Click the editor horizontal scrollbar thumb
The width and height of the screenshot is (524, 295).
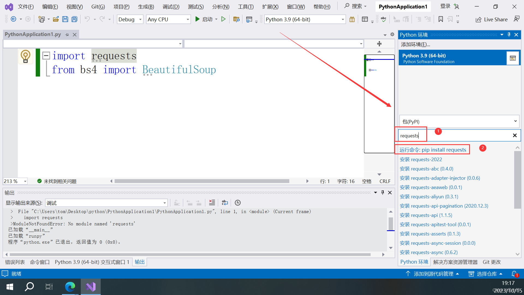click(x=202, y=181)
